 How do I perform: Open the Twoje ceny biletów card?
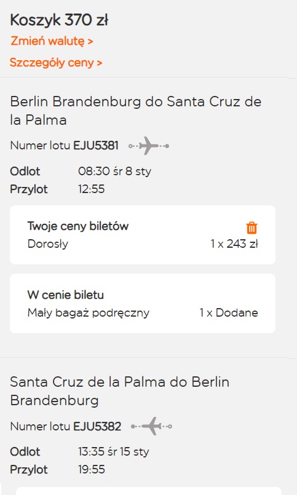pyautogui.click(x=143, y=235)
